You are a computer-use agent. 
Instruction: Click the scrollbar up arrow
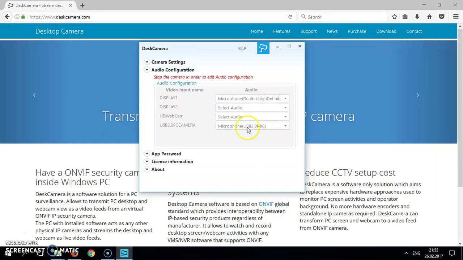coord(460,26)
